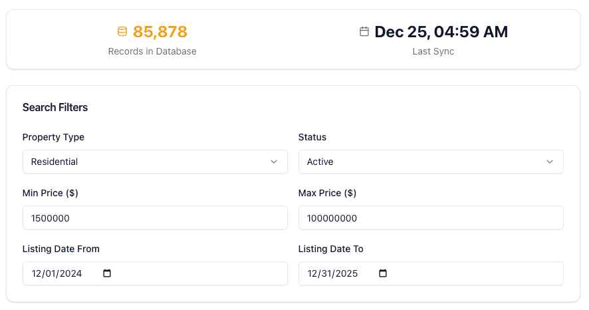
Task: Click the Records in Database caption
Action: tap(152, 51)
